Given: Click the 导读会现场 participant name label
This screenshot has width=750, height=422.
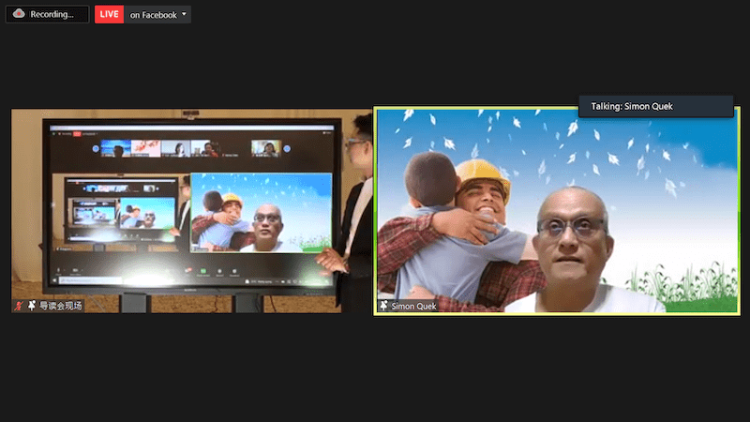Looking at the screenshot, I should (x=60, y=306).
